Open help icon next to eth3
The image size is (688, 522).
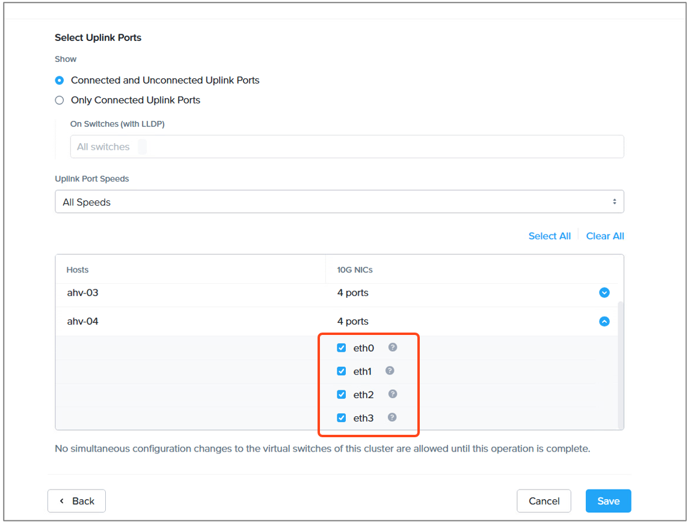[x=392, y=417]
